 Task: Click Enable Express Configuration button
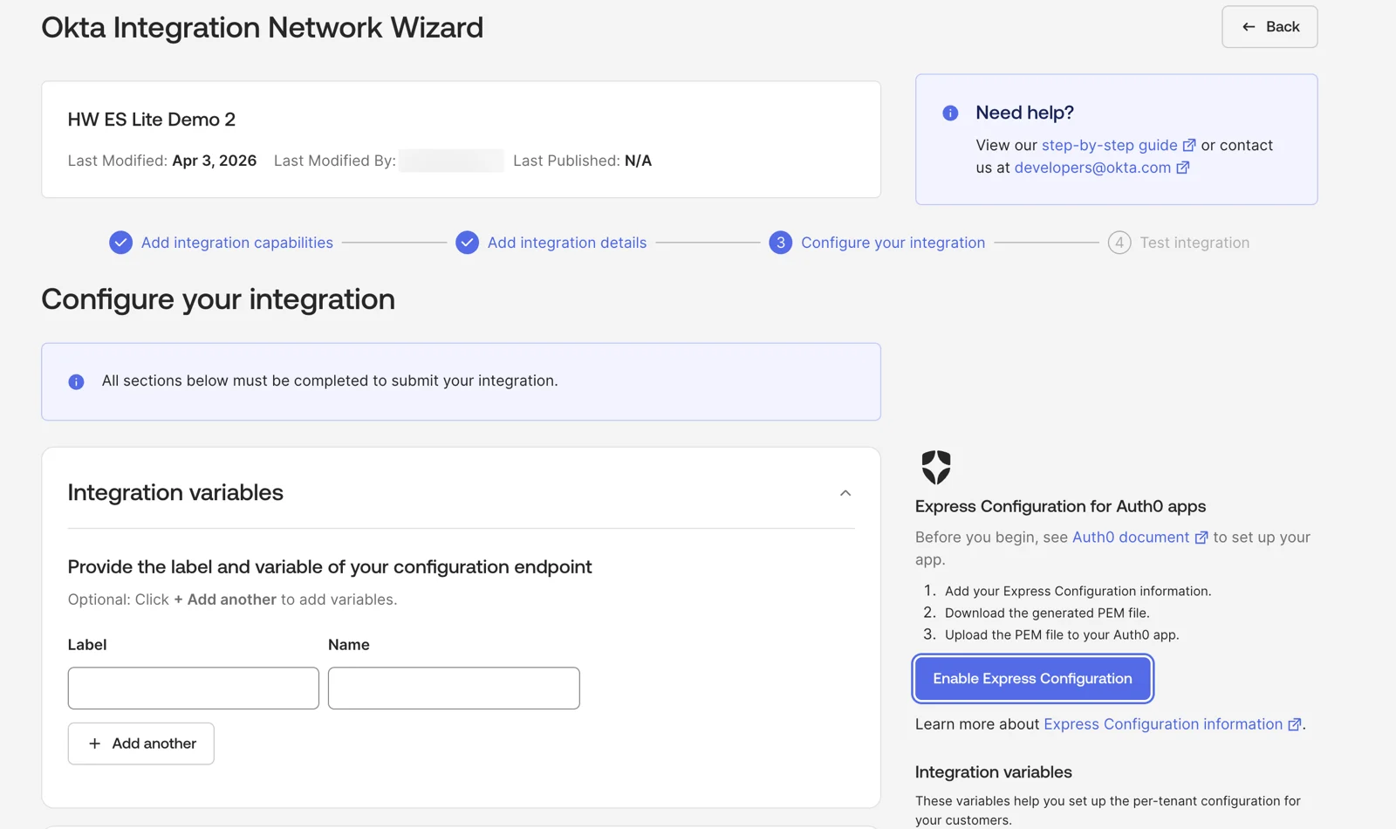pos(1032,678)
